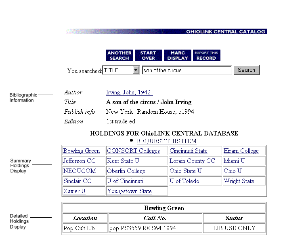Open Ohio State U holdings link
Viewport: 283px width, 252px height.
(x=186, y=171)
